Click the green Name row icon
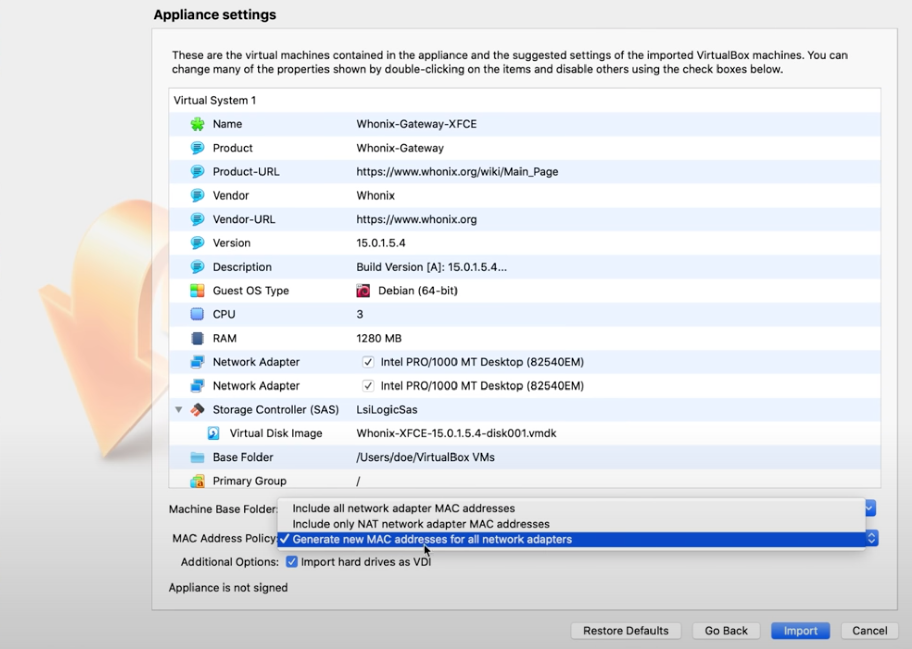912x649 pixels. click(197, 124)
